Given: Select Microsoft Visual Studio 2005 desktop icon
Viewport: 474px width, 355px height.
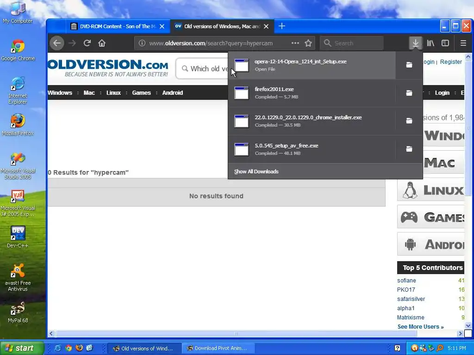Looking at the screenshot, I should [18, 166].
